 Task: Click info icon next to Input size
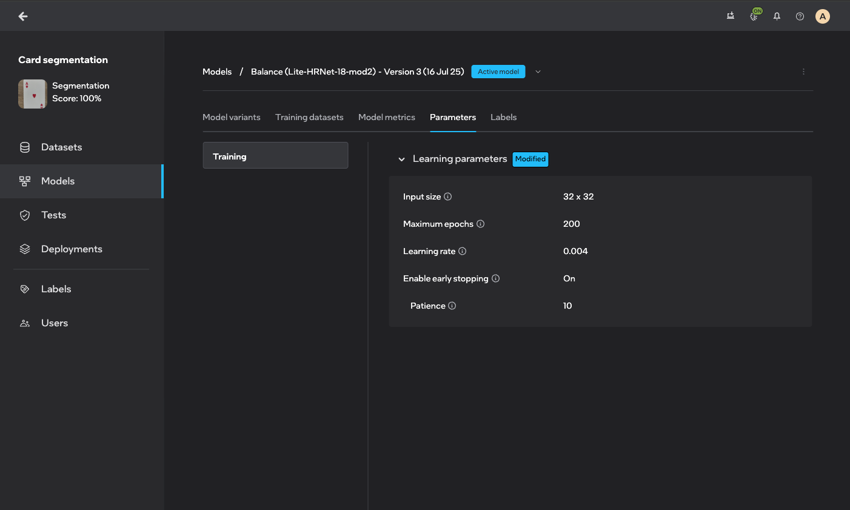coord(447,196)
